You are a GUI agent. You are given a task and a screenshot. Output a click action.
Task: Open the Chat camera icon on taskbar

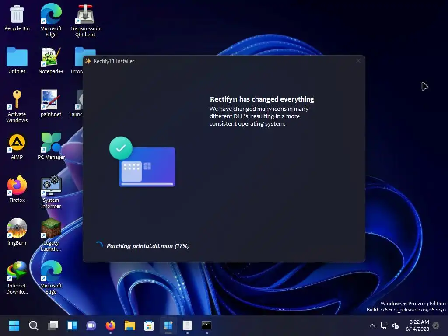click(91, 325)
